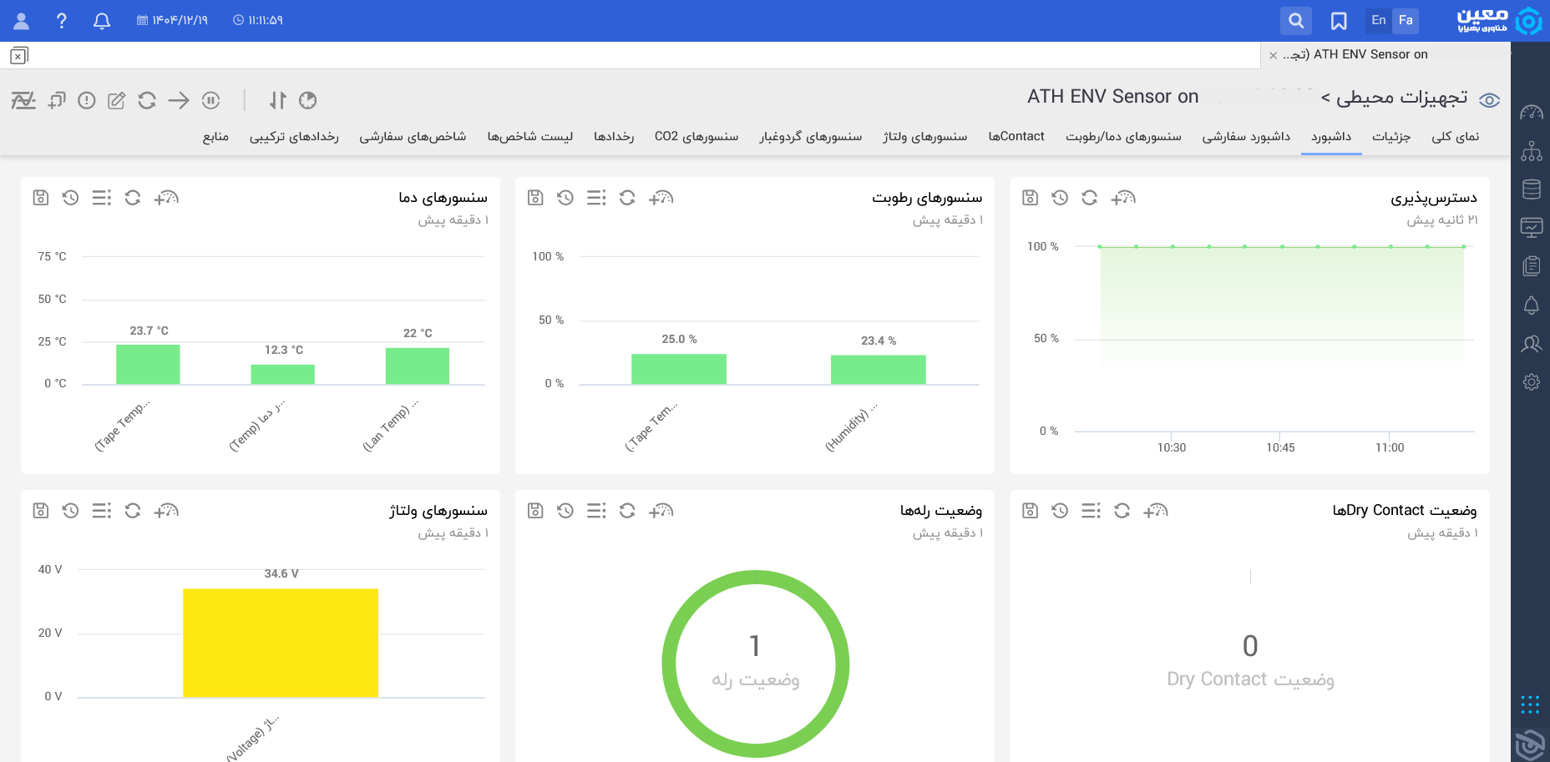
Task: Open the database icon in sidebar
Action: [1531, 189]
